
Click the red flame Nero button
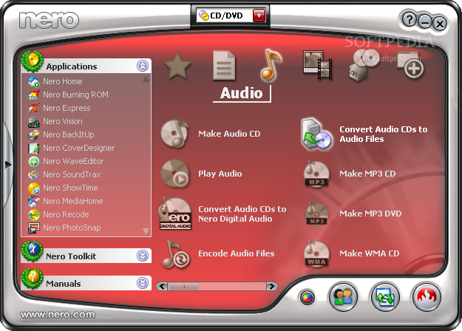[x=427, y=296]
